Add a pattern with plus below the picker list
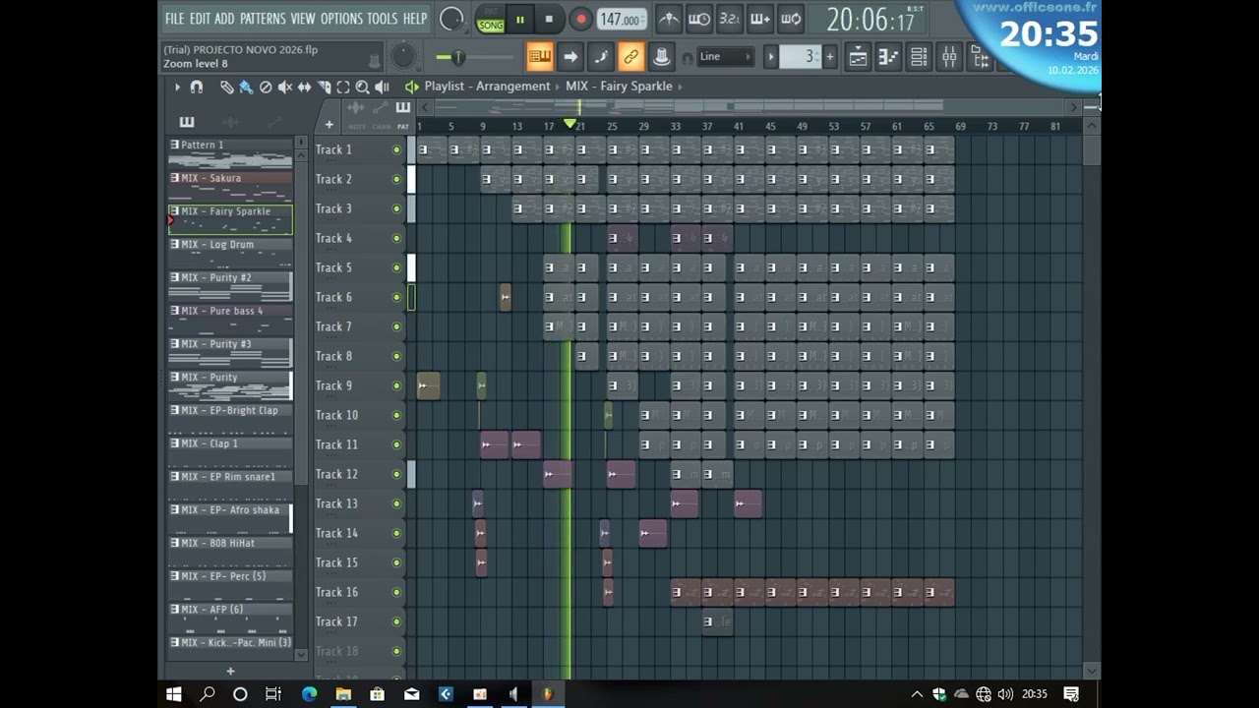 230,672
